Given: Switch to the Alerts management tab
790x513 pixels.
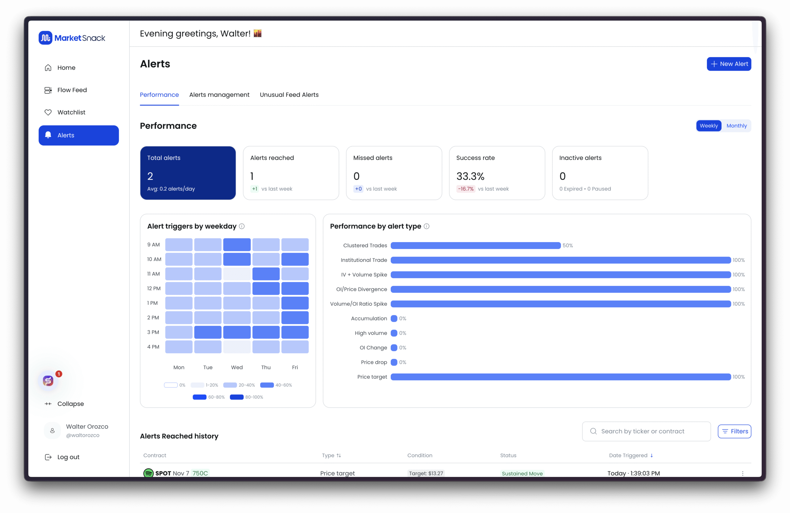Looking at the screenshot, I should click(x=219, y=95).
